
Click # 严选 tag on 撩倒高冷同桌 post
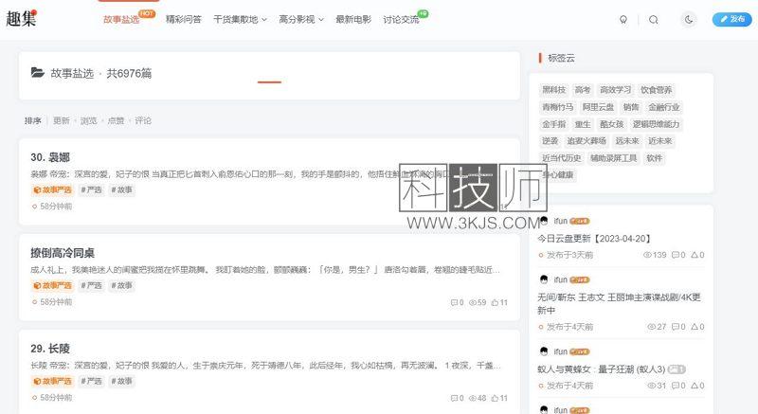coord(91,286)
